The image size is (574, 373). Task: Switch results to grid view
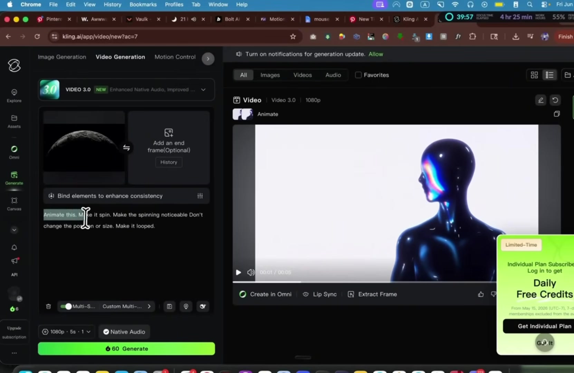tap(534, 75)
